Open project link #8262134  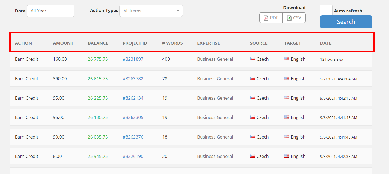click(133, 98)
